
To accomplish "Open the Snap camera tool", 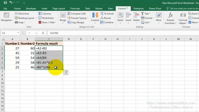I will [x=20, y=22].
